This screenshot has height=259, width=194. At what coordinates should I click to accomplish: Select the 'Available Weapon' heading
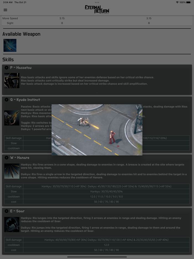[x=21, y=34]
